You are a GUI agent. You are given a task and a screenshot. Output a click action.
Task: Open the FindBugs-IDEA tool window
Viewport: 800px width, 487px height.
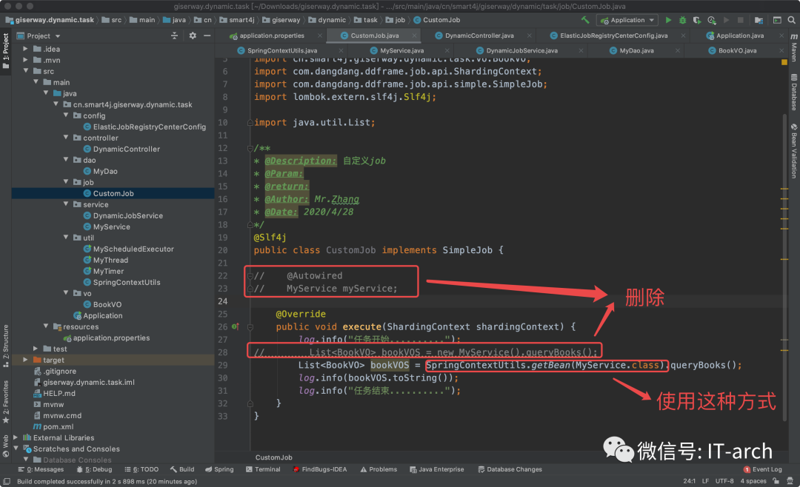pos(320,469)
